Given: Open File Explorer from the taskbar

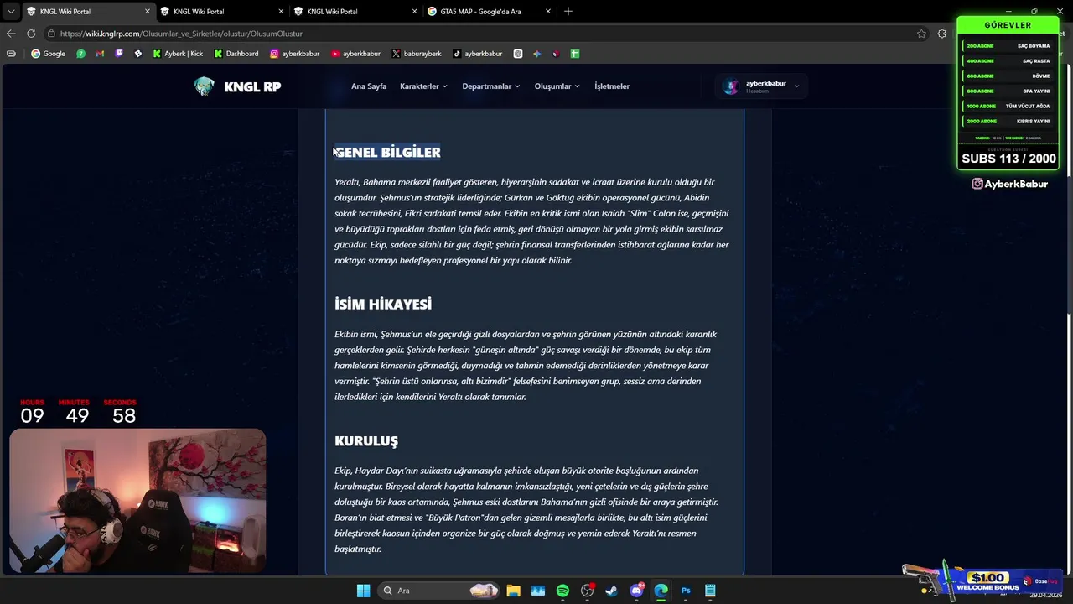Looking at the screenshot, I should point(513,591).
